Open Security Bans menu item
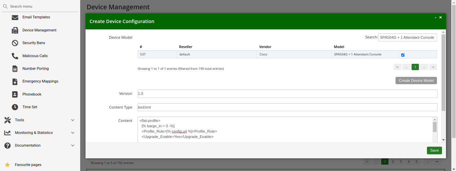Viewport: 456px width, 171px height. [34, 43]
